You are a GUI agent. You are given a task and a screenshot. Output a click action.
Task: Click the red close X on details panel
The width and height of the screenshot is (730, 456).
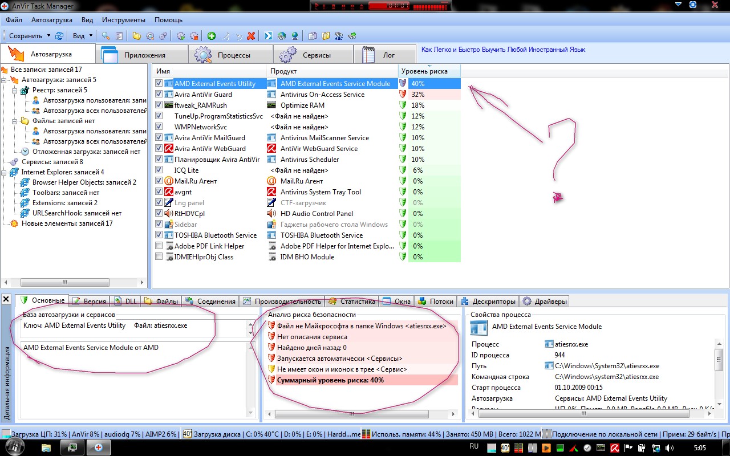point(5,299)
